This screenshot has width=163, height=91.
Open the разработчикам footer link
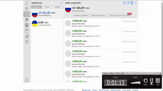[x=104, y=90]
